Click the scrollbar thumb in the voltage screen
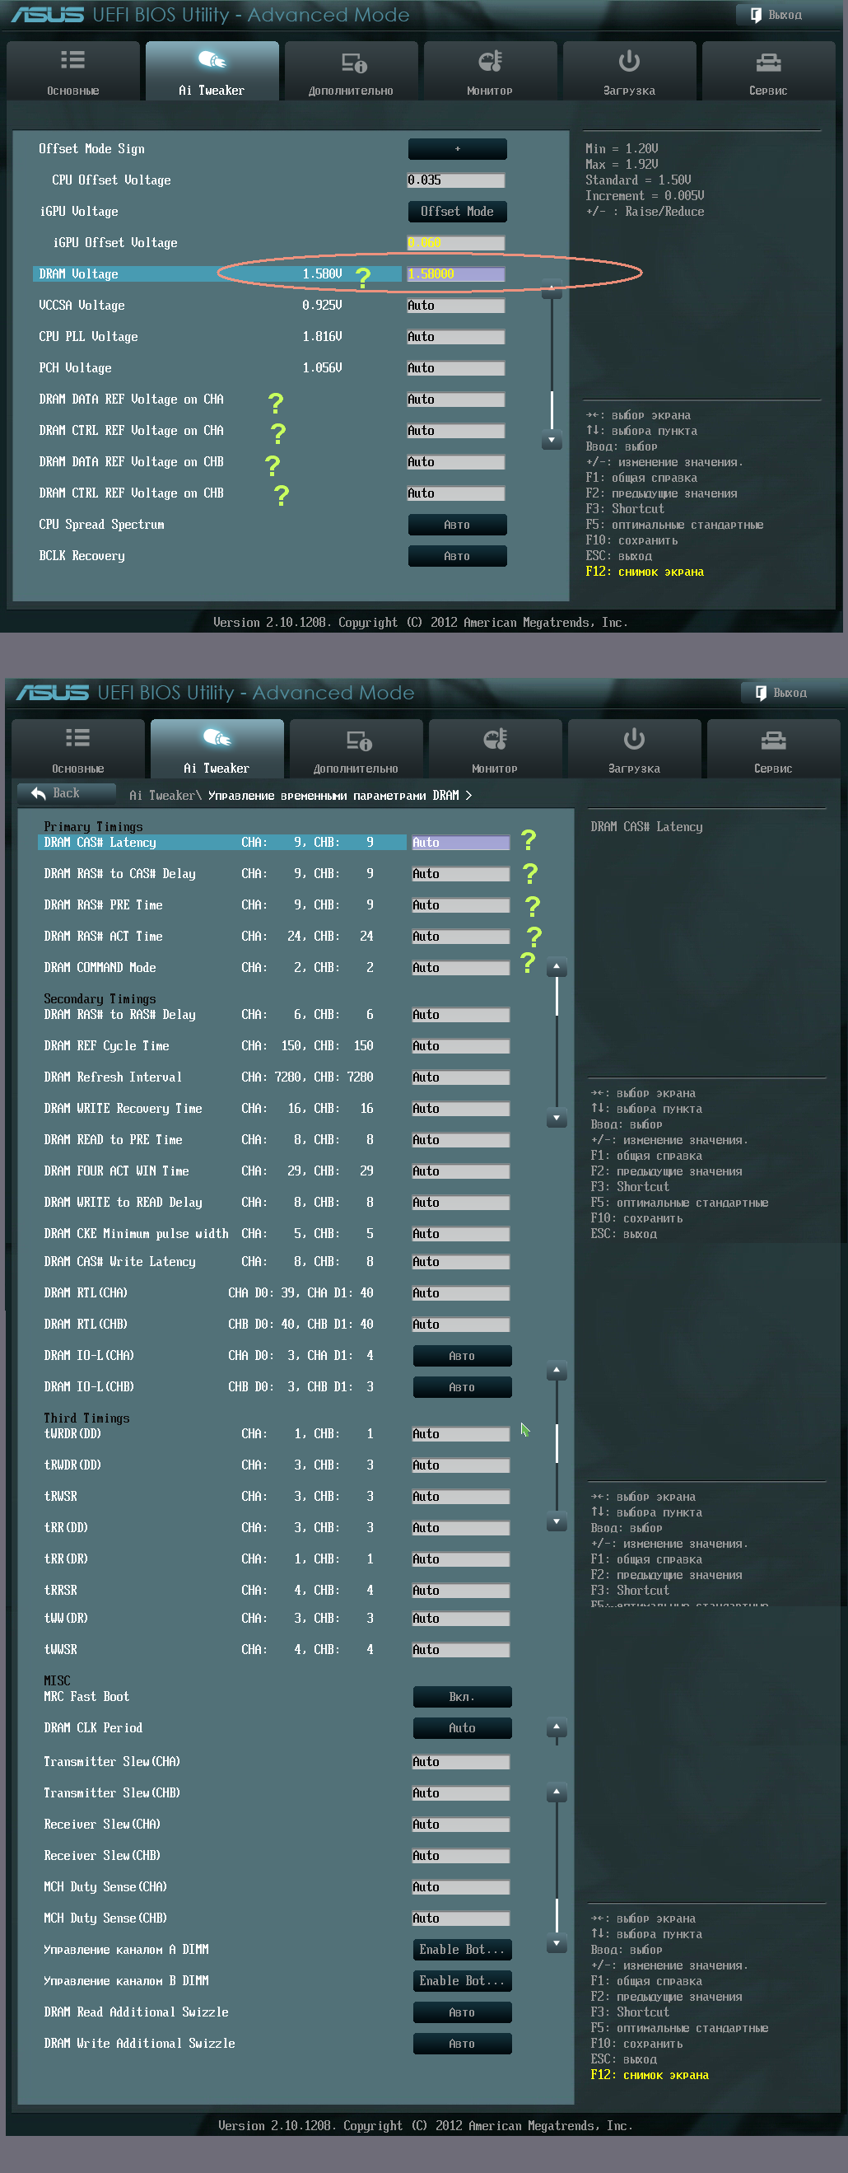Image resolution: width=848 pixels, height=2173 pixels. coord(552,409)
